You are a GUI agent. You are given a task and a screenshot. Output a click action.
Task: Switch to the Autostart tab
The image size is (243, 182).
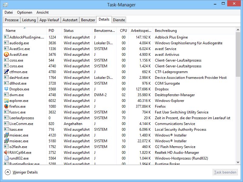(x=70, y=20)
